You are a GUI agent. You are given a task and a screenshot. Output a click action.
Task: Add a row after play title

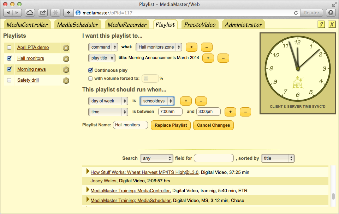click(x=208, y=58)
